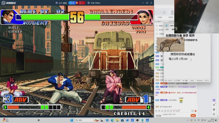Open the Windows Start button
219x123 pixels.
pyautogui.click(x=72, y=120)
